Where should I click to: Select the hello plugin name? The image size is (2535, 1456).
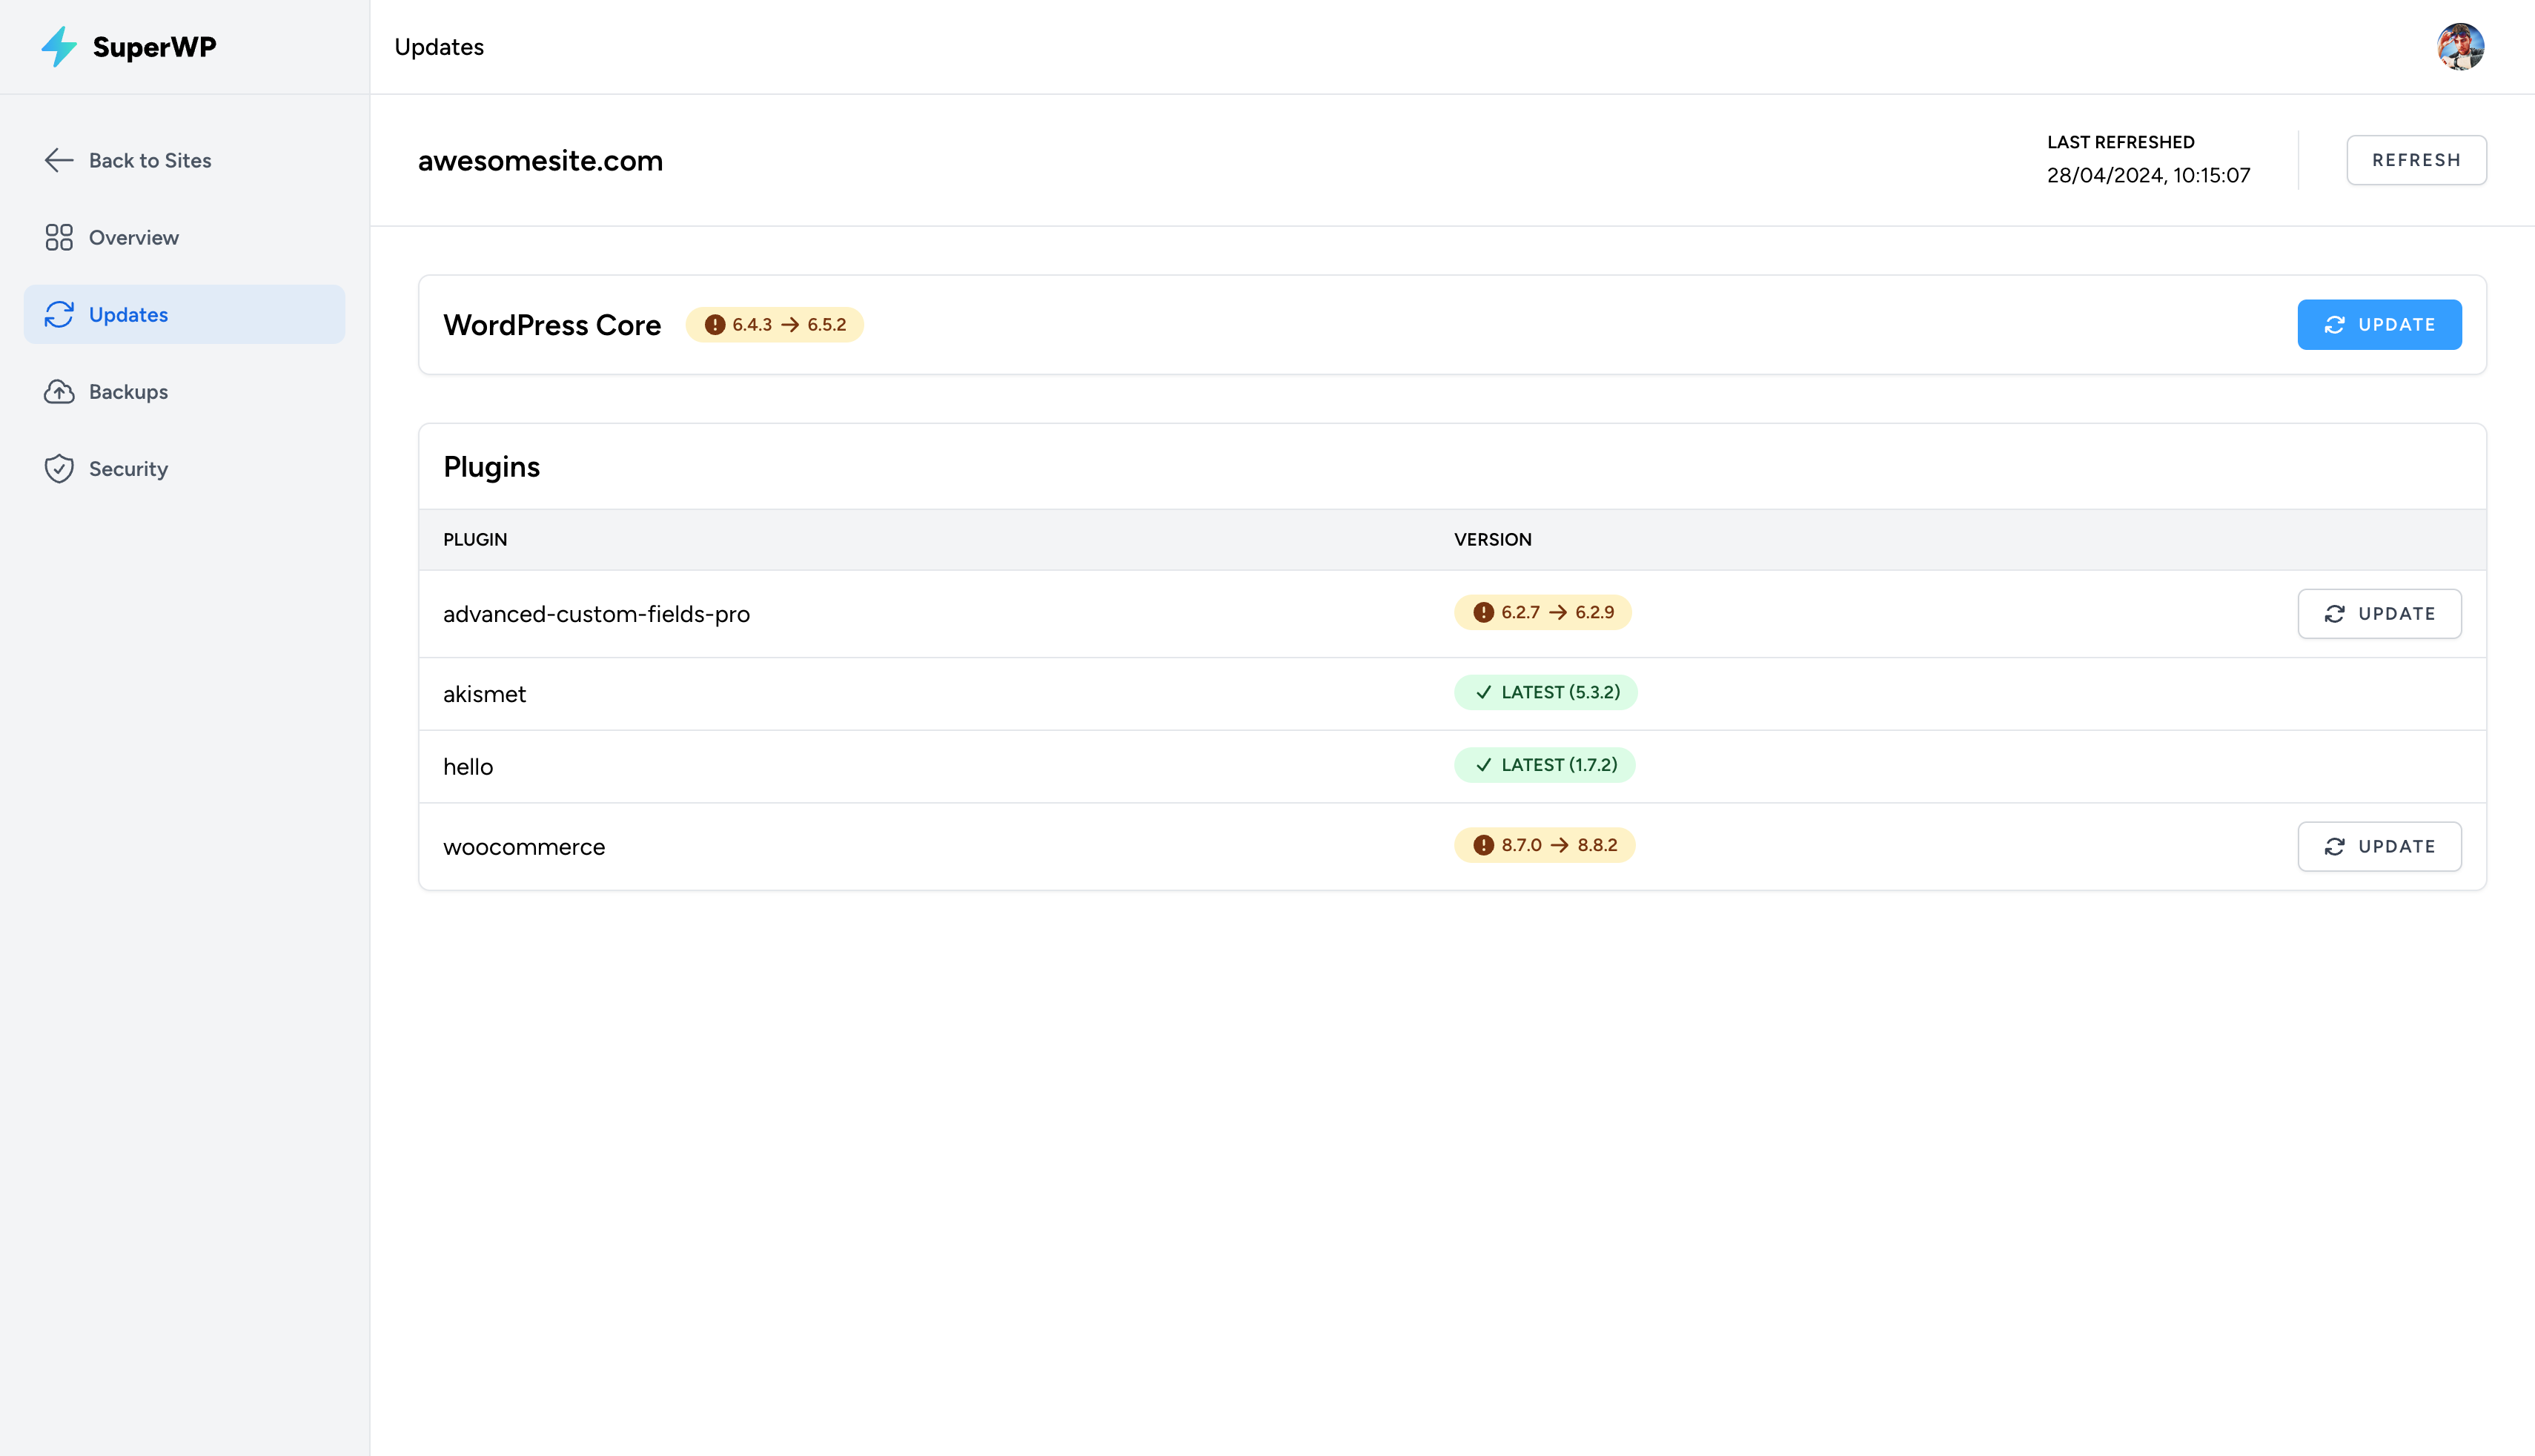point(468,767)
